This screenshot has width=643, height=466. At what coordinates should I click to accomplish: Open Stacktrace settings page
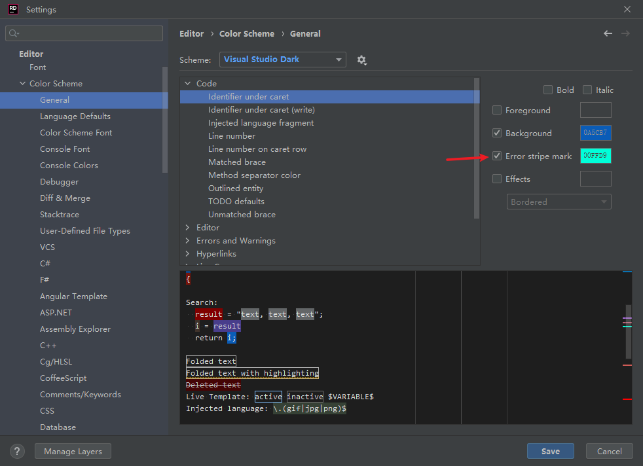[x=60, y=215]
